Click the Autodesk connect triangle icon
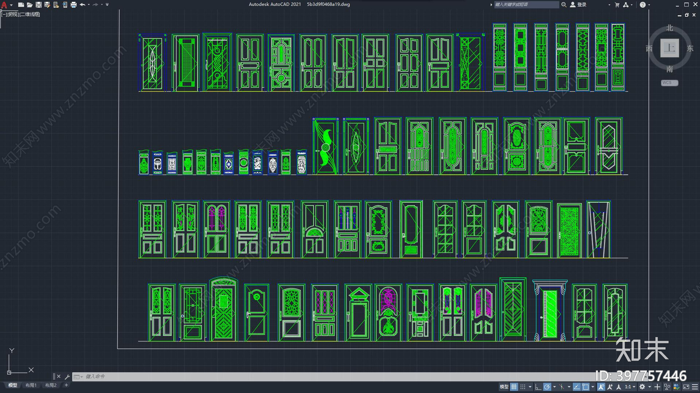This screenshot has width=700, height=393. click(x=626, y=4)
